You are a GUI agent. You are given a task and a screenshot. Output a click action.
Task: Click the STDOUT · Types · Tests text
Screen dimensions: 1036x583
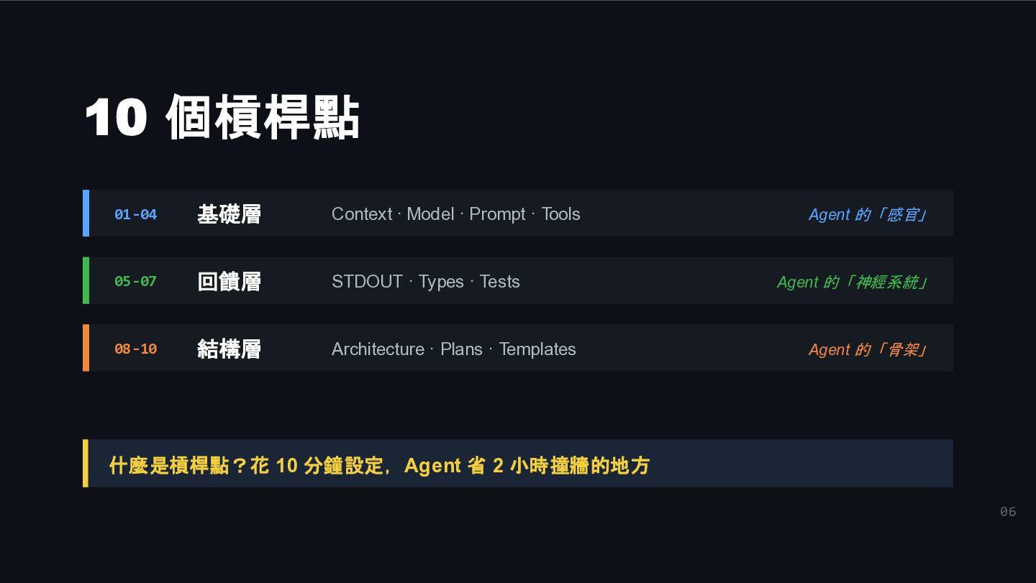(425, 281)
